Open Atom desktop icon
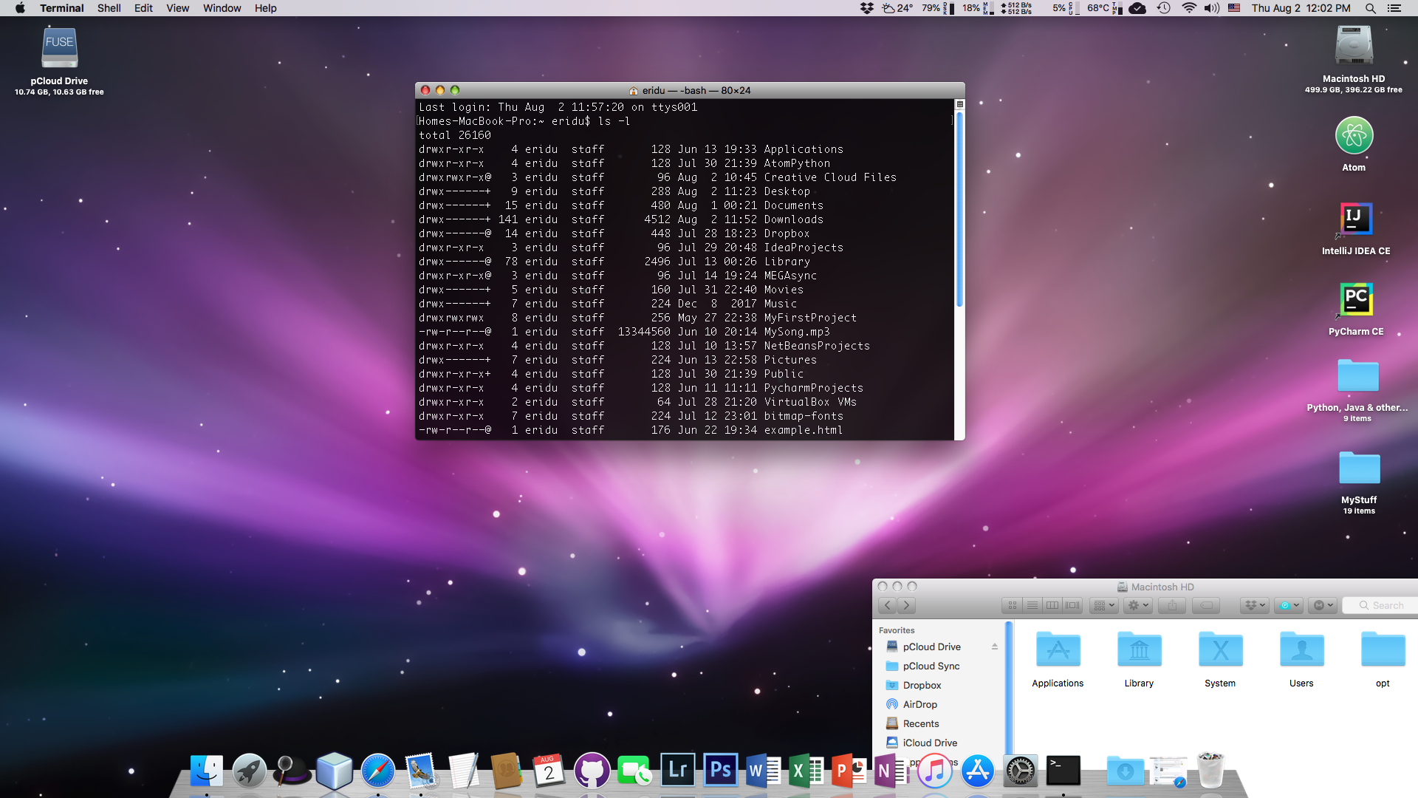This screenshot has width=1418, height=798. click(x=1354, y=136)
